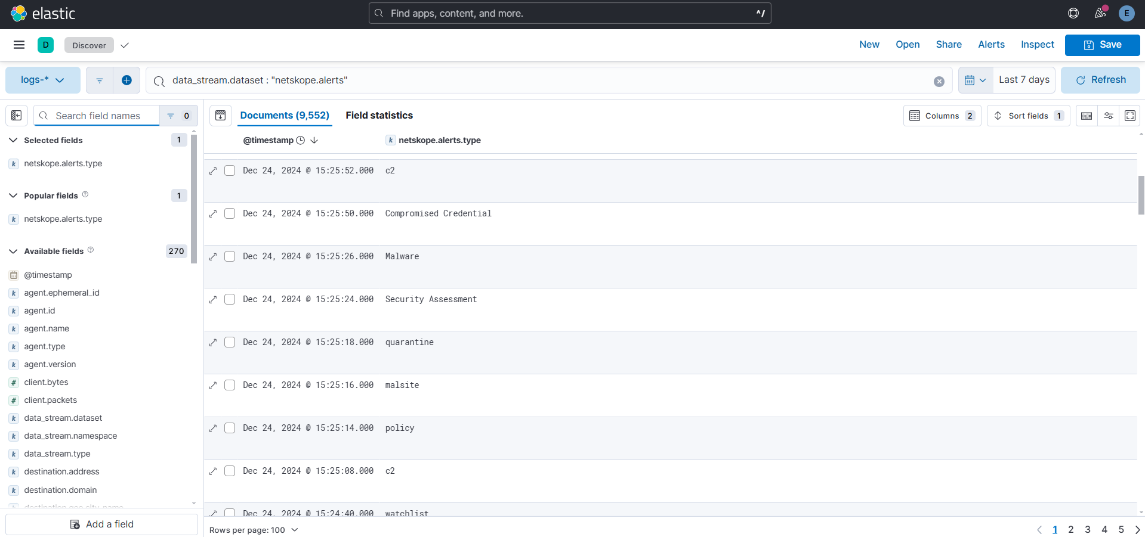This screenshot has height=537, width=1145.
Task: Switch to the Documents tab
Action: pos(285,116)
